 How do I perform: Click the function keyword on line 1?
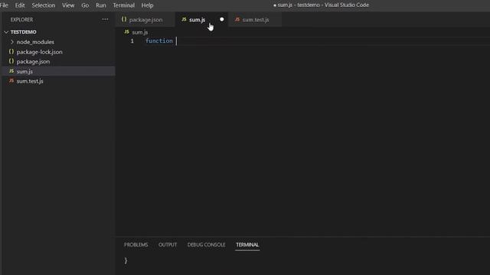159,40
